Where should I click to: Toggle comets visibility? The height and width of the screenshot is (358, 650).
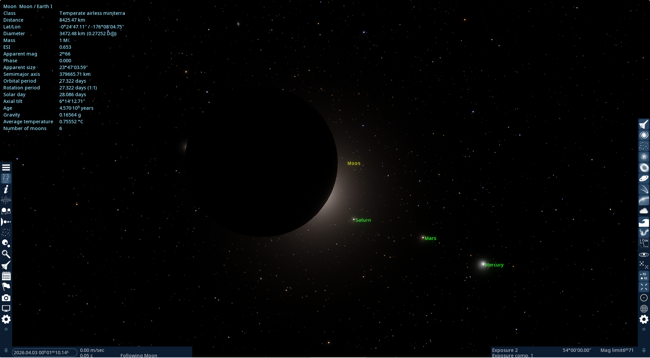point(644,189)
